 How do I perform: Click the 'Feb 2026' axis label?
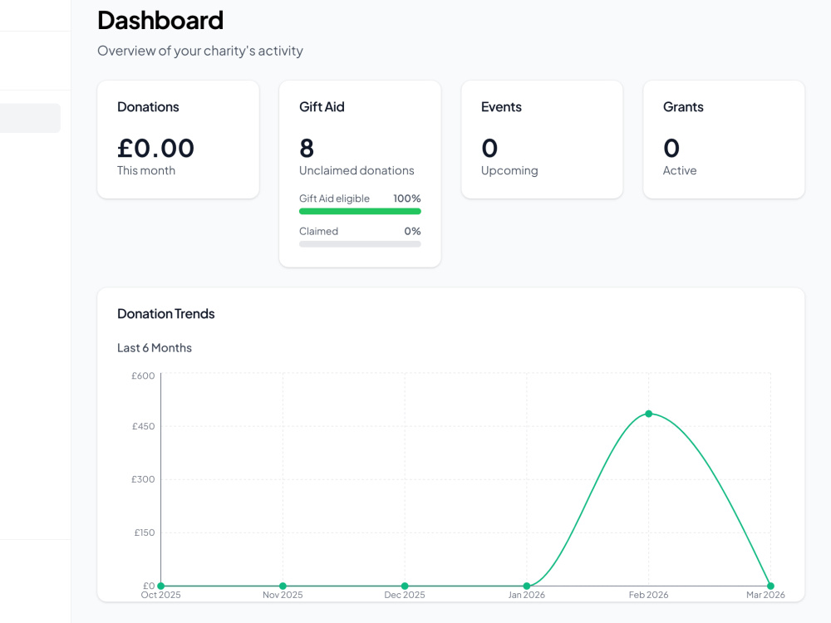[648, 595]
